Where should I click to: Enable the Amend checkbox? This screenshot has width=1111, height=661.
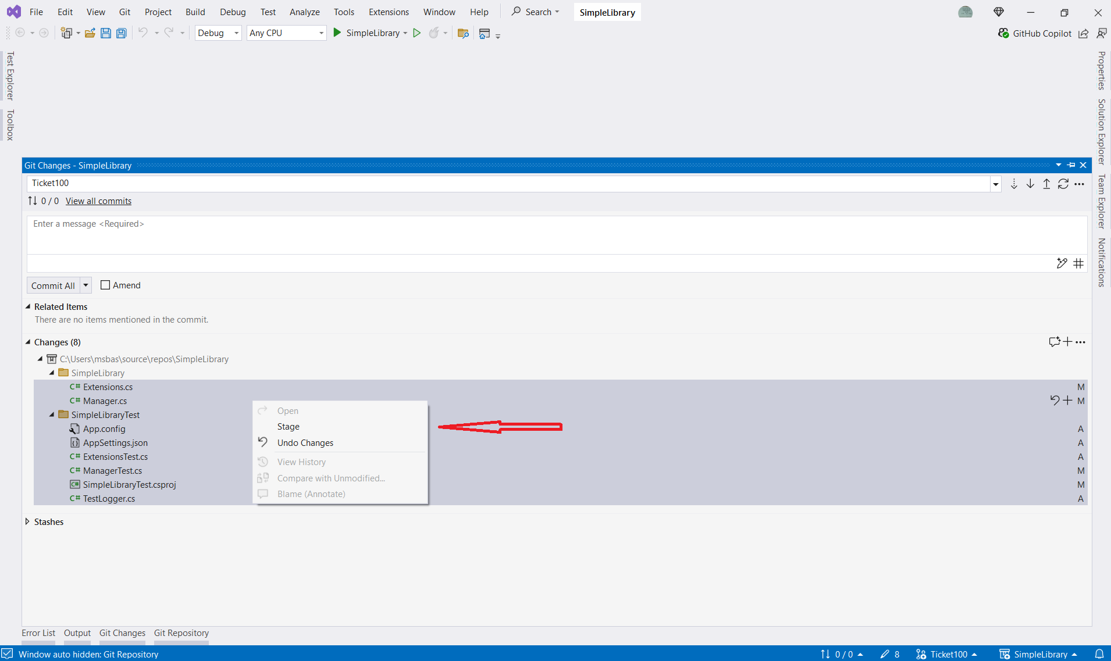tap(105, 285)
